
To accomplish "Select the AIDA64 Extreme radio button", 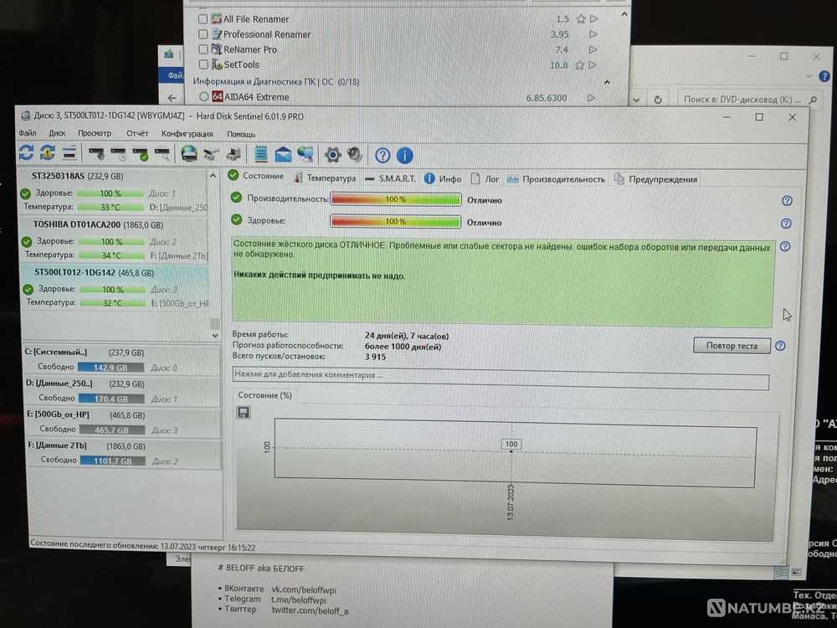I will coord(203,96).
